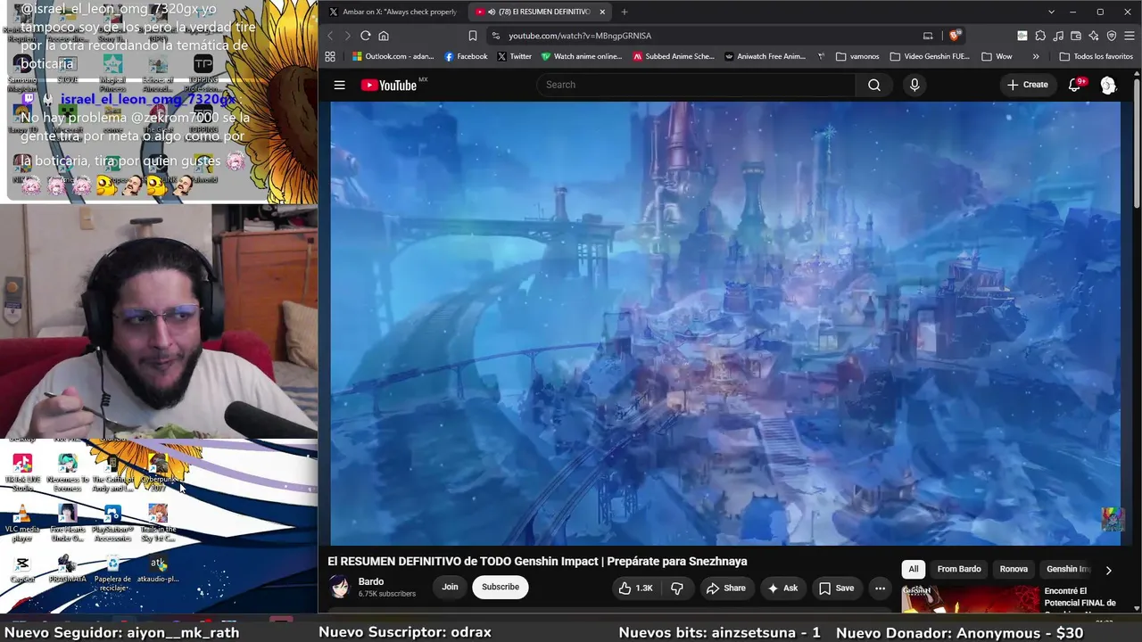
Task: Dislike the video with thumbs down
Action: 677,588
